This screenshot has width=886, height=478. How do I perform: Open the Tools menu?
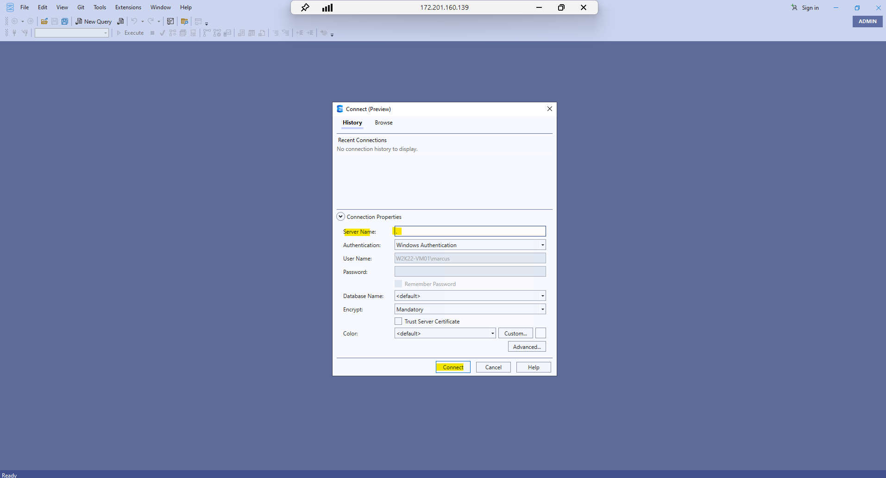pos(100,7)
